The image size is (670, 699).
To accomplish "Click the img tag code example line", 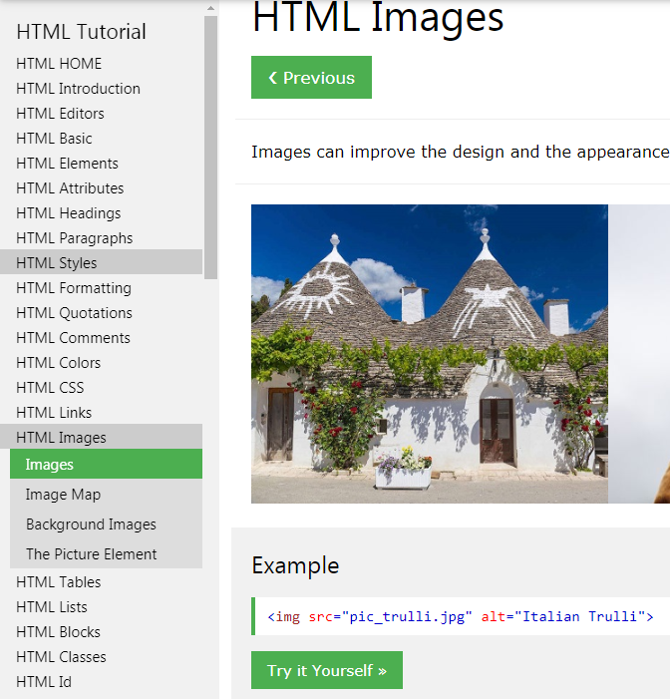I will point(461,616).
